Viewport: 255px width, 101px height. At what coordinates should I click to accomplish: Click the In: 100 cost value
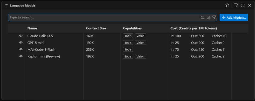(176, 36)
